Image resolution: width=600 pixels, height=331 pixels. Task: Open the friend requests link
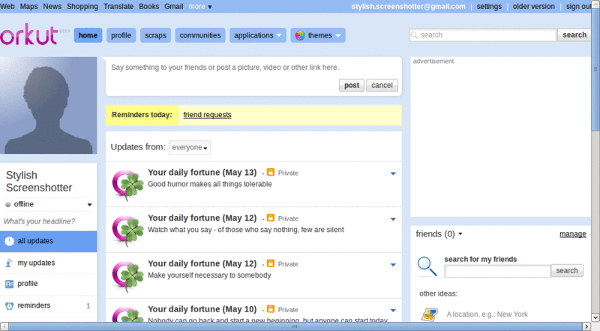point(207,115)
